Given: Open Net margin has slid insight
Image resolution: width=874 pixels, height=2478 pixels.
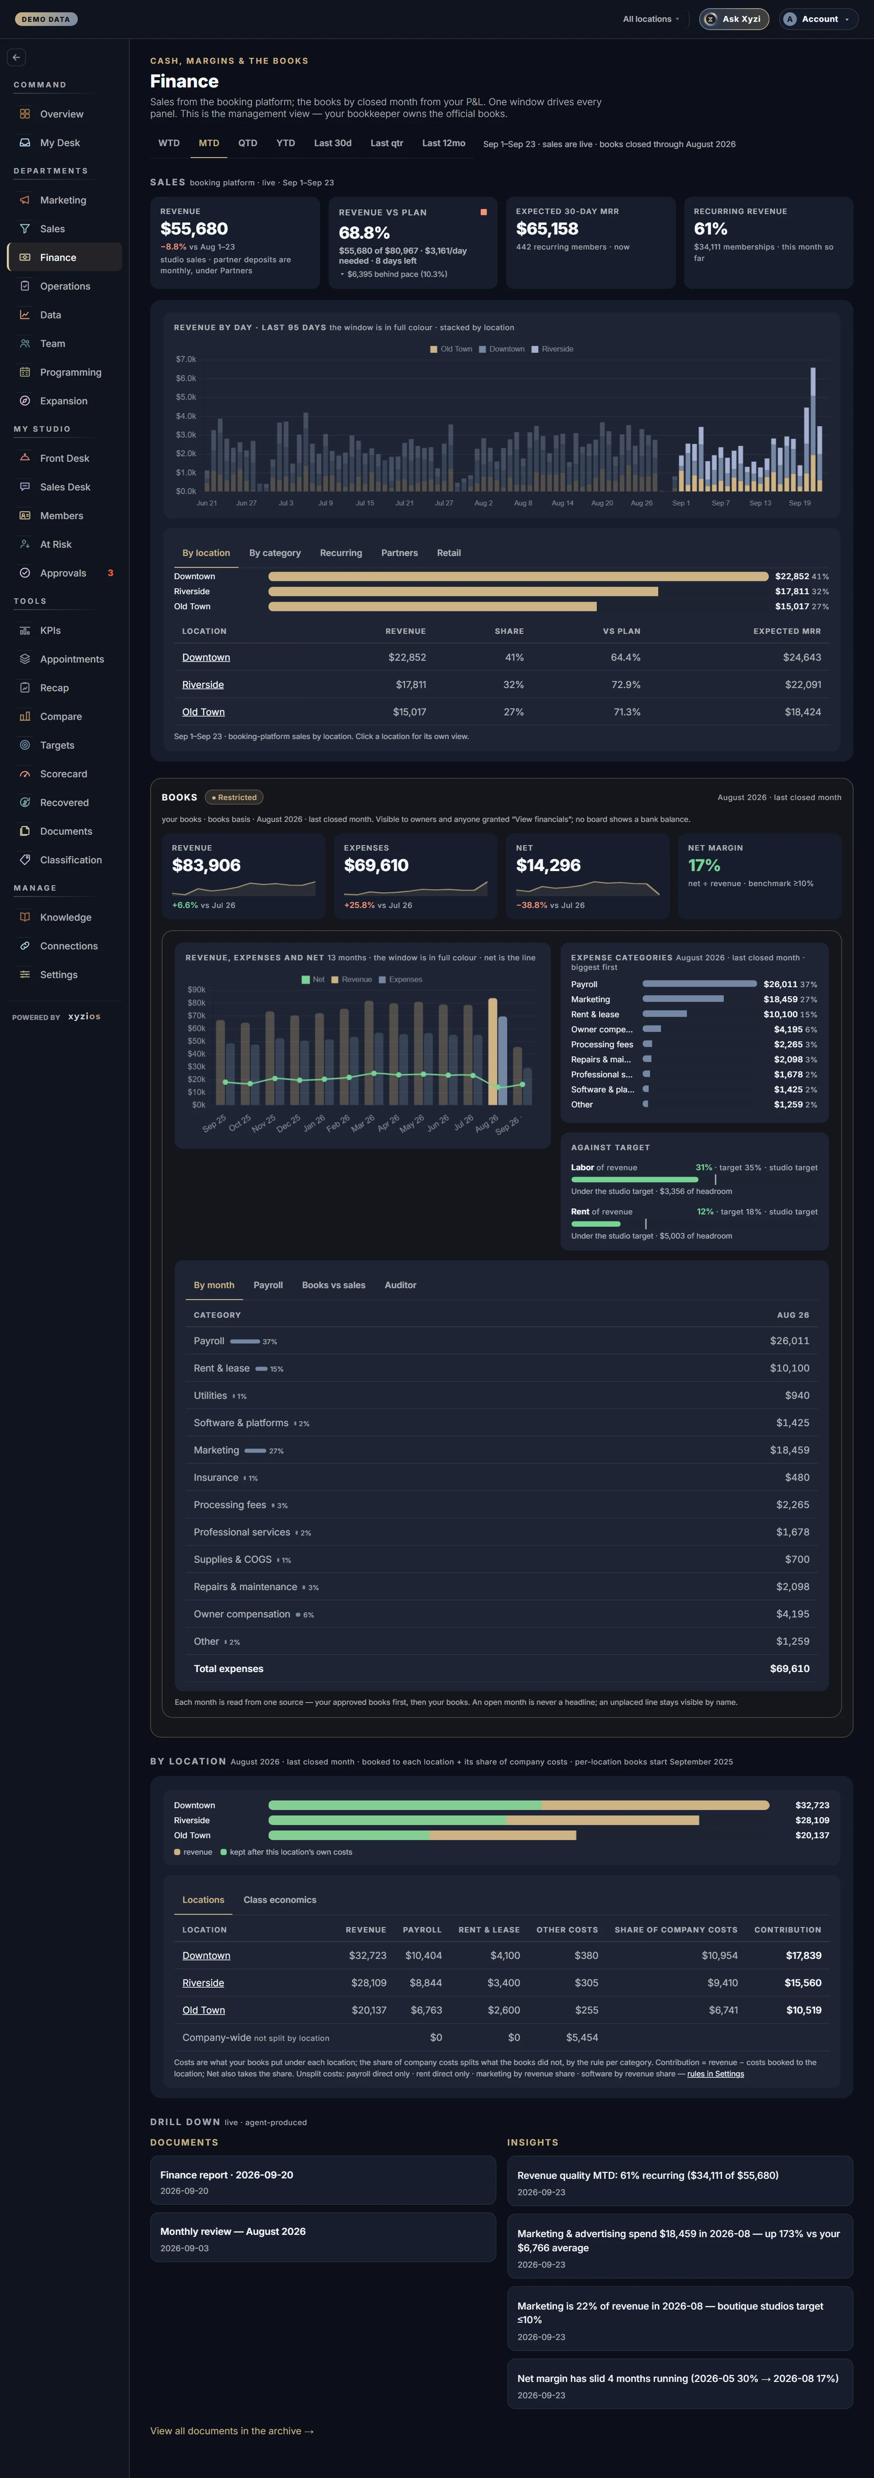Looking at the screenshot, I should pyautogui.click(x=680, y=2385).
